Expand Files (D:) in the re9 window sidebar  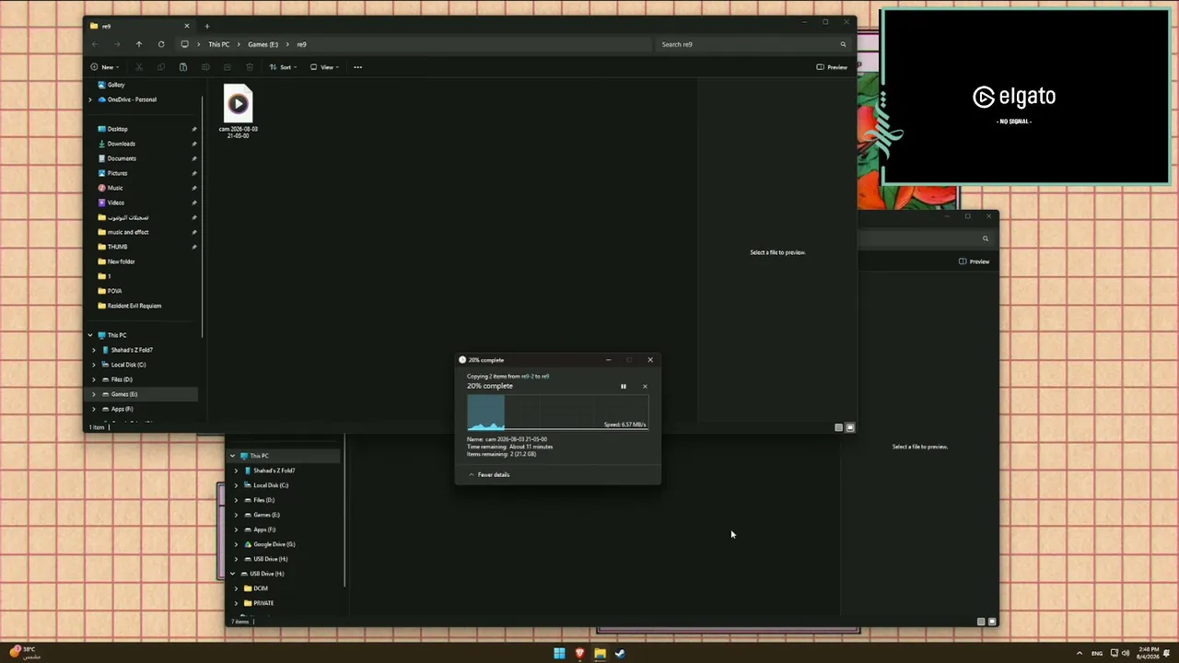[x=93, y=379]
